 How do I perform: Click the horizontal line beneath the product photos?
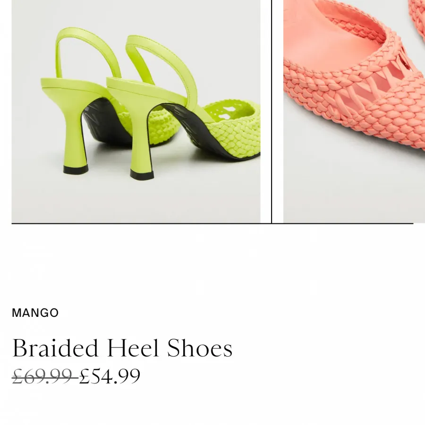[212, 224]
